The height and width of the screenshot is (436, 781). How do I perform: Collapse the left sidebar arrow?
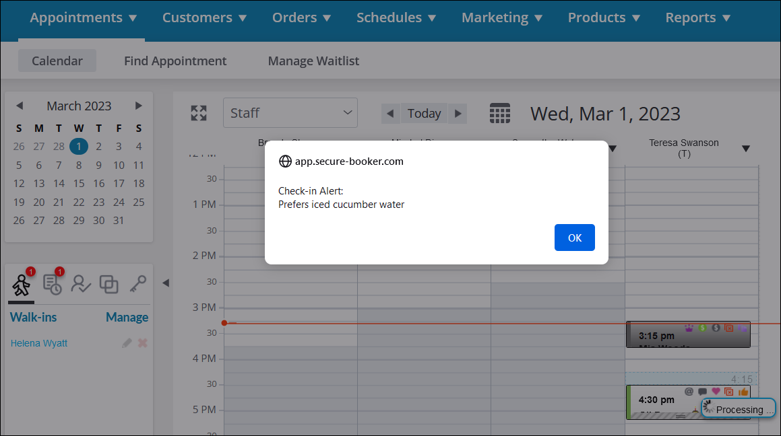165,283
